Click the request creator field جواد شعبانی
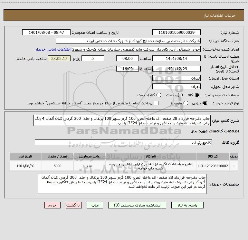This screenshot has height=240, width=248. [136, 49]
